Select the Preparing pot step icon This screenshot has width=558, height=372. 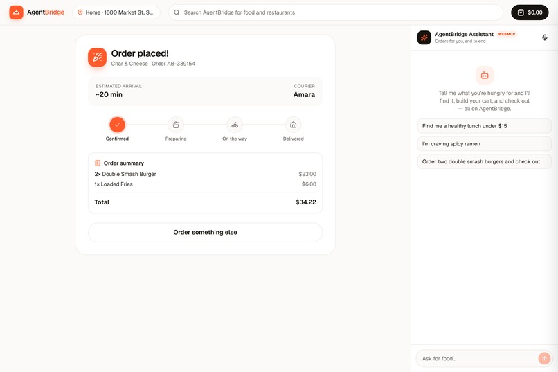(176, 125)
